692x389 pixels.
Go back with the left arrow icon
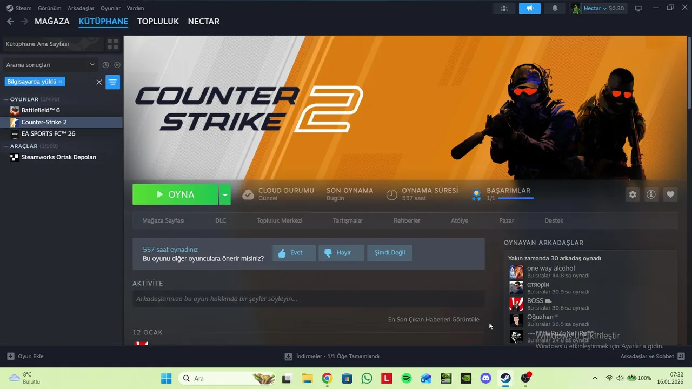coord(10,22)
